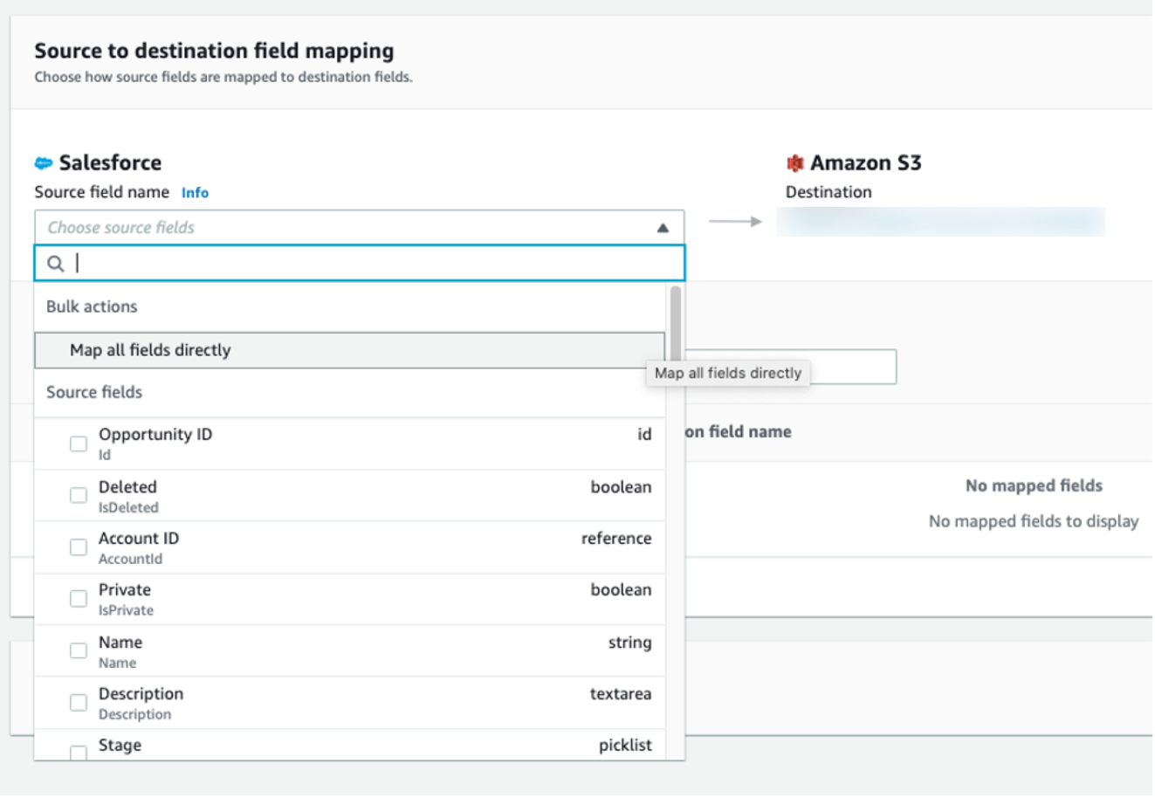Toggle the Description field checkbox
The width and height of the screenshot is (1155, 798).
point(79,702)
